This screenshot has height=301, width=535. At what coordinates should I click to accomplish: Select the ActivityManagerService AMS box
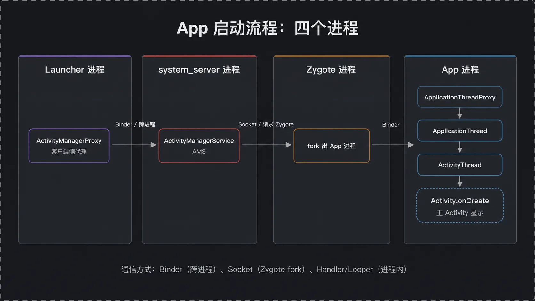(x=199, y=146)
